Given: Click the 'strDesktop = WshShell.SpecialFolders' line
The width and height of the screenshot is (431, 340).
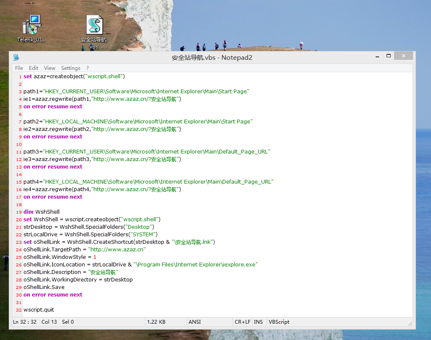Looking at the screenshot, I should (x=89, y=227).
